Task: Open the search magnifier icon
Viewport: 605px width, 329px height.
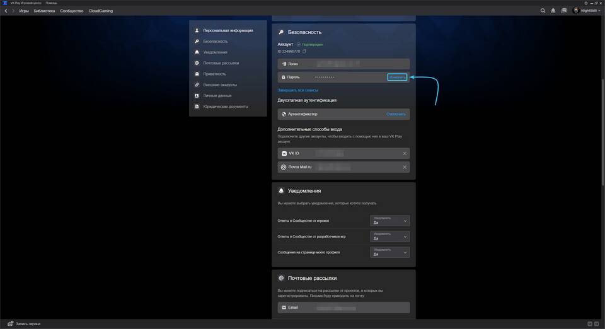Action: [x=543, y=11]
